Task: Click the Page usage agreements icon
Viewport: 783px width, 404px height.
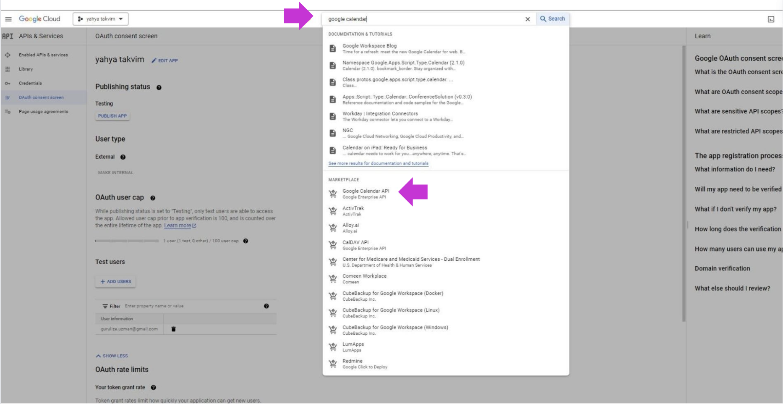Action: pos(8,112)
